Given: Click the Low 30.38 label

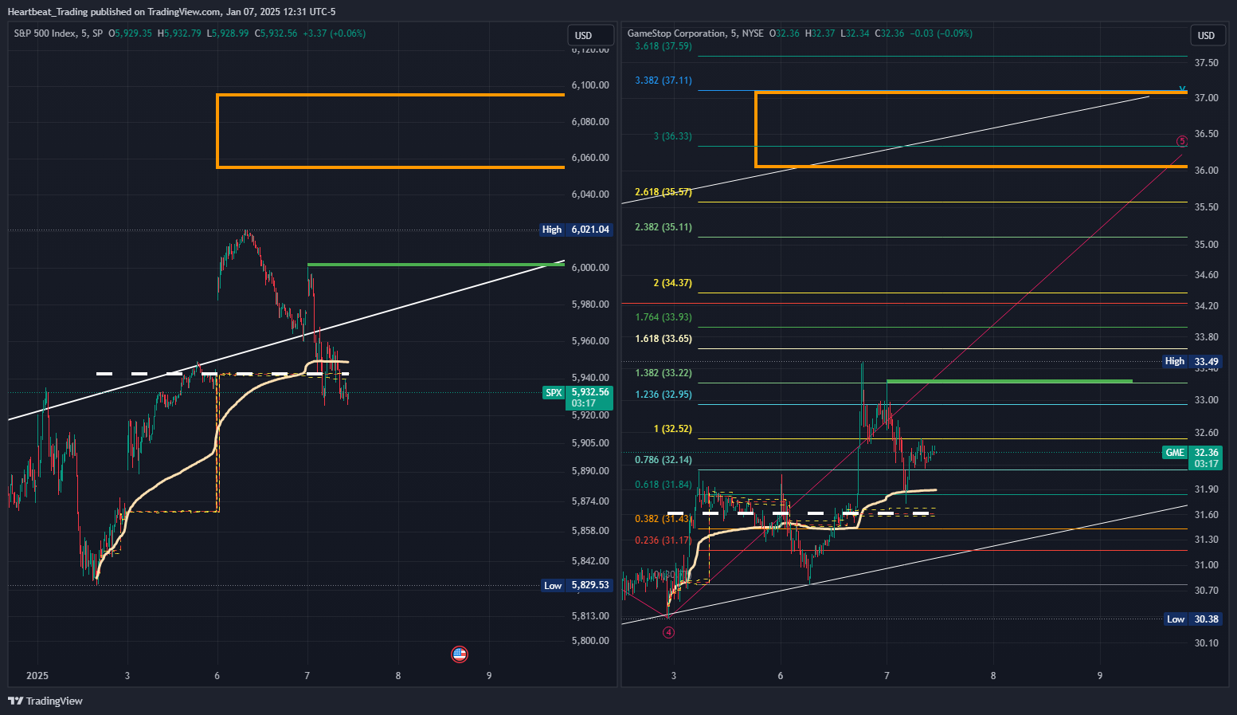Looking at the screenshot, I should coord(1192,619).
